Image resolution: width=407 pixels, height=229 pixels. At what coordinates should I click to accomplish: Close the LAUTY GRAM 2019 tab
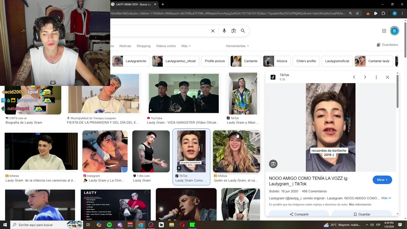(155, 4)
